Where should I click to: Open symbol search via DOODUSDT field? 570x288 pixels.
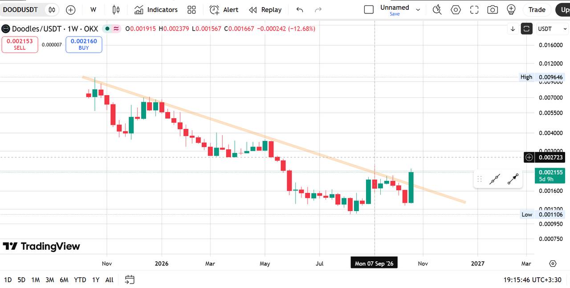coord(20,10)
